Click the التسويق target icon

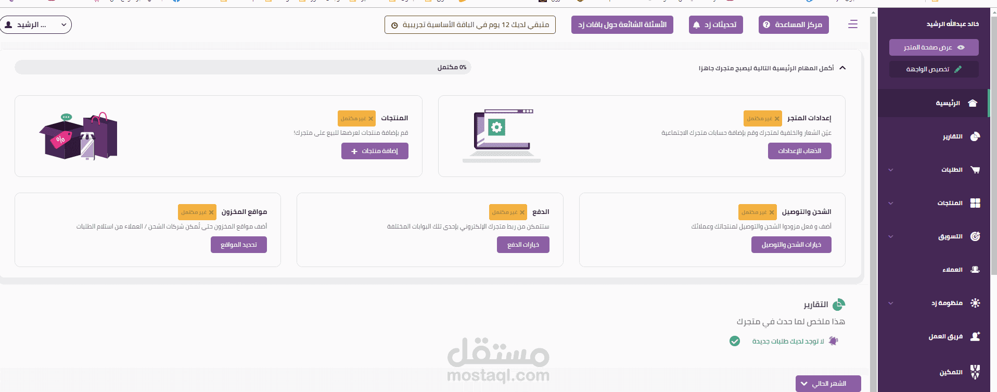(x=975, y=236)
